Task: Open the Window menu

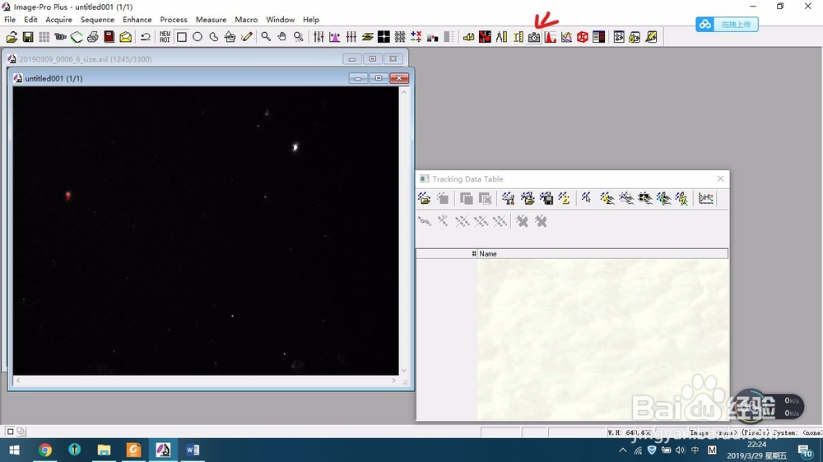Action: [x=281, y=20]
